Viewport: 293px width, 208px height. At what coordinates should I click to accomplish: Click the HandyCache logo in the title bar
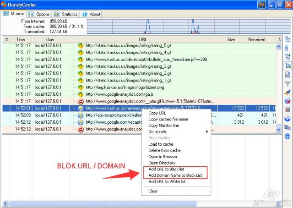click(3, 5)
